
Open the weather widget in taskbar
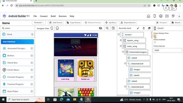point(130,100)
